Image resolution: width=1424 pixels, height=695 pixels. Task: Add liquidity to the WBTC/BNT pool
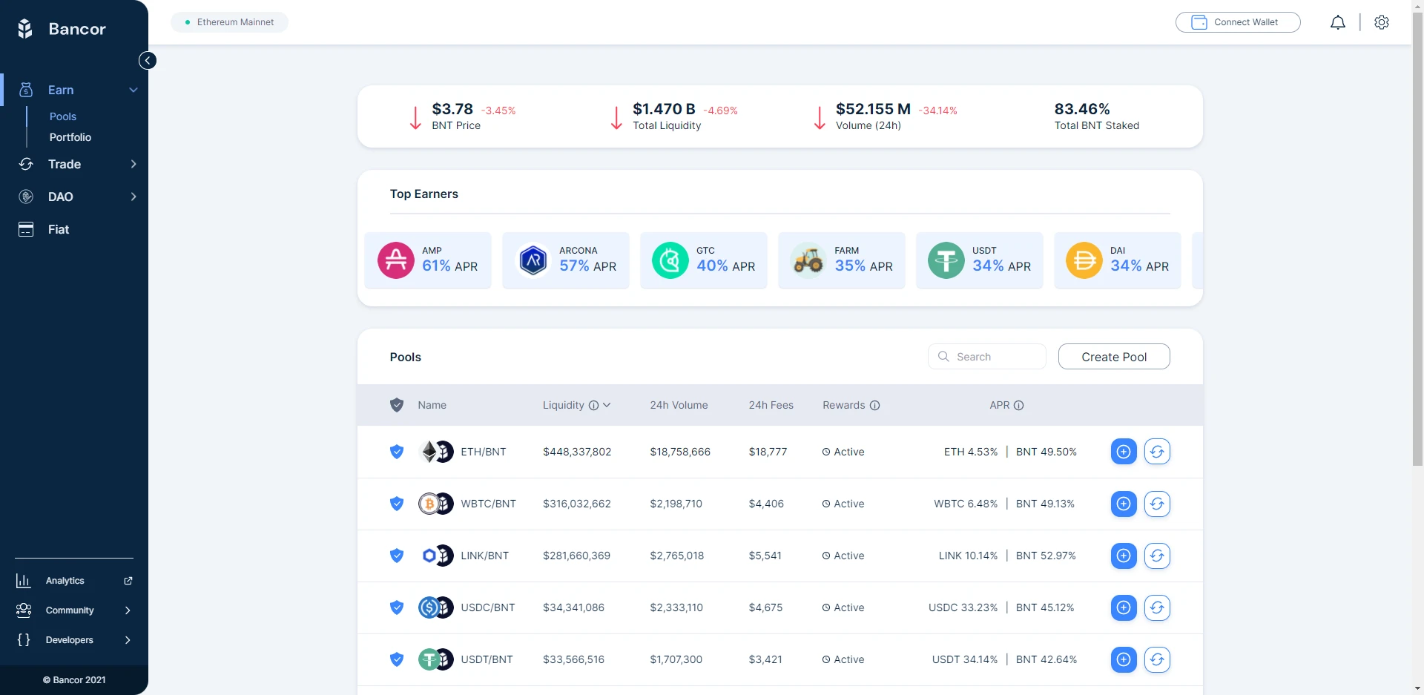pyautogui.click(x=1124, y=504)
